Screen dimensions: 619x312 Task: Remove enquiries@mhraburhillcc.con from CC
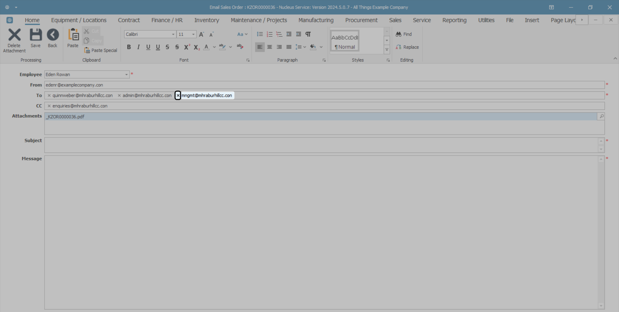49,106
